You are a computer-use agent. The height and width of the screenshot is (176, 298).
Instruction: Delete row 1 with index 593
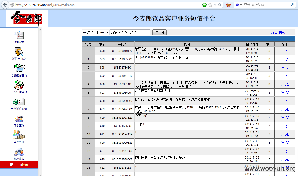[284, 59]
